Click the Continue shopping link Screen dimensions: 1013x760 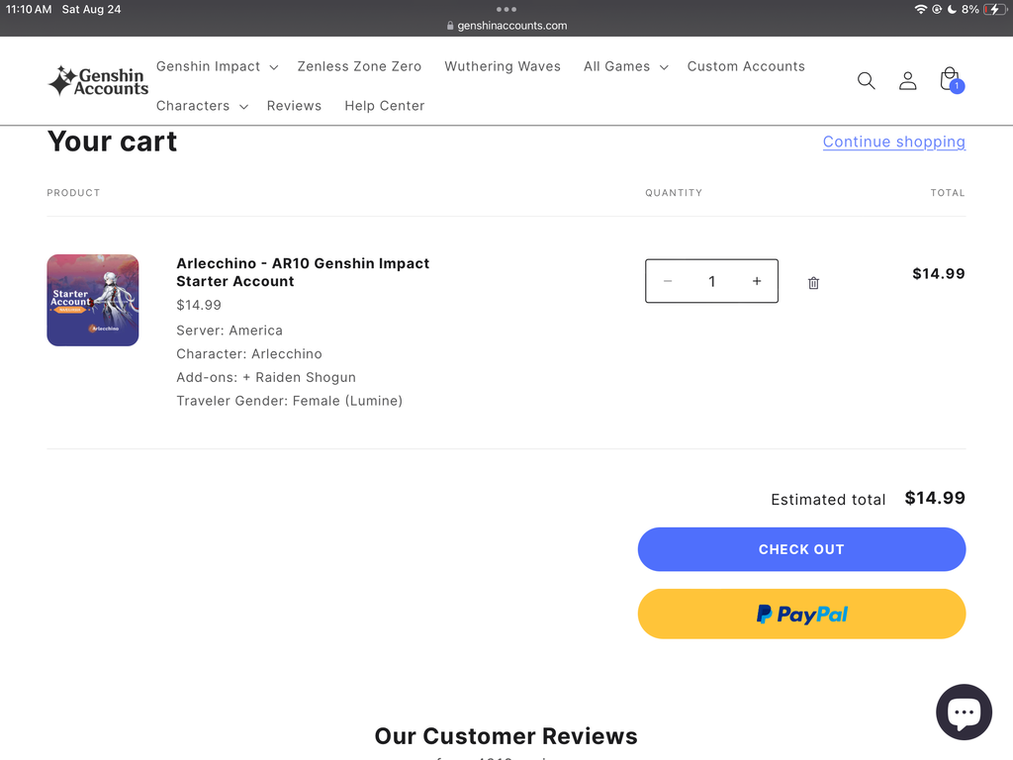coord(894,142)
